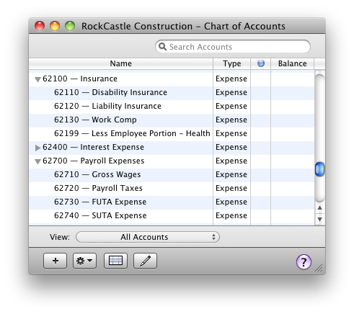This screenshot has height=314, width=354.
Task: Sort by the Balance column header
Action: tap(292, 63)
